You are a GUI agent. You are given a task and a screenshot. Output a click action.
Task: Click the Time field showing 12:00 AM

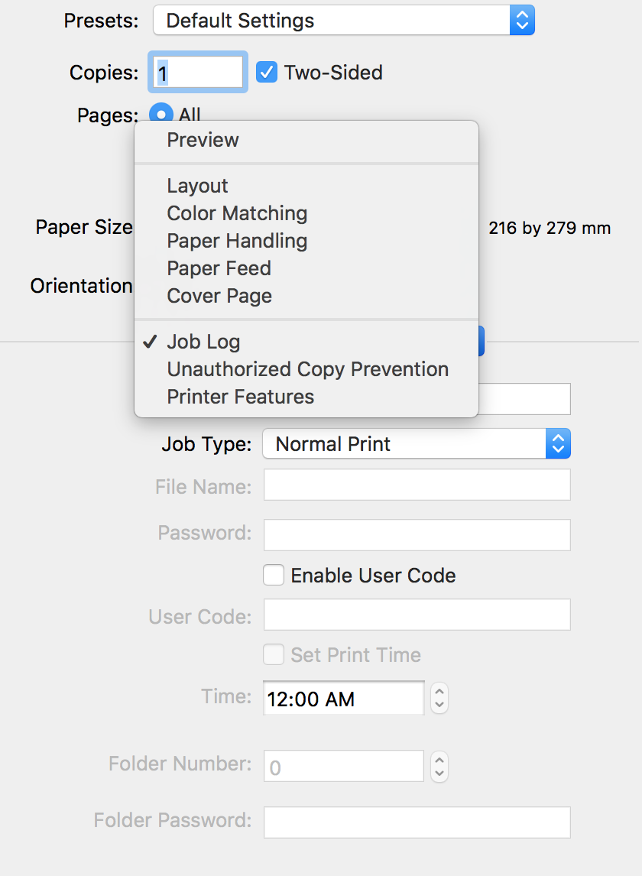[343, 698]
